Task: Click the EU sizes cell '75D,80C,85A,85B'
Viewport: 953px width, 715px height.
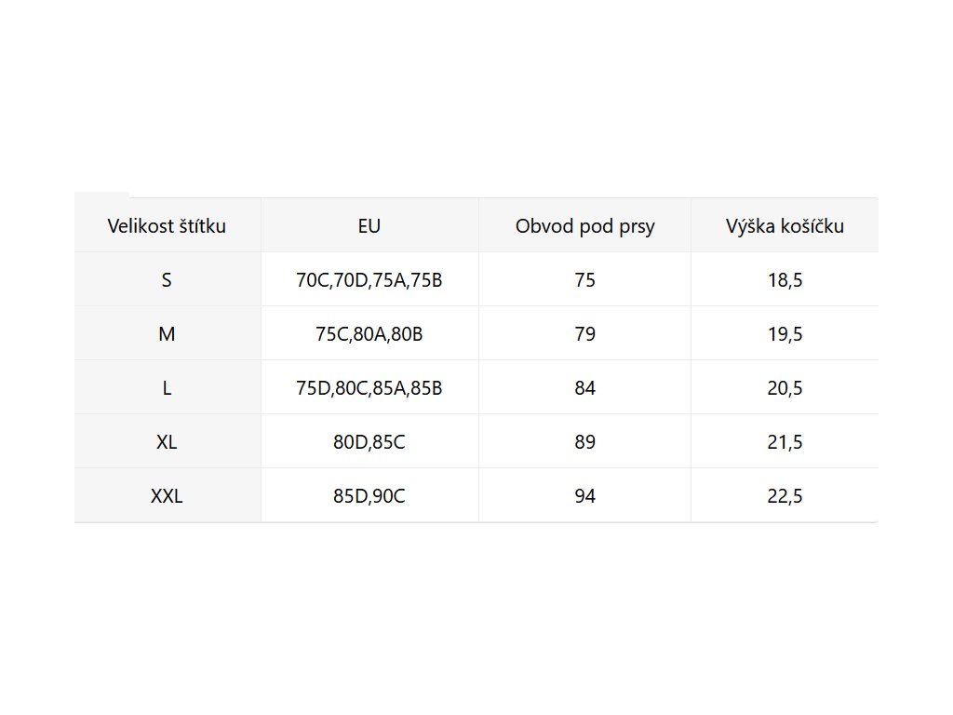Action: 369,388
